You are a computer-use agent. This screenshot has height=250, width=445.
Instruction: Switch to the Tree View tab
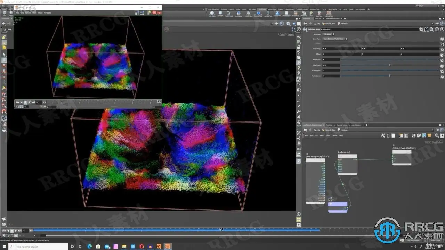tap(329, 125)
